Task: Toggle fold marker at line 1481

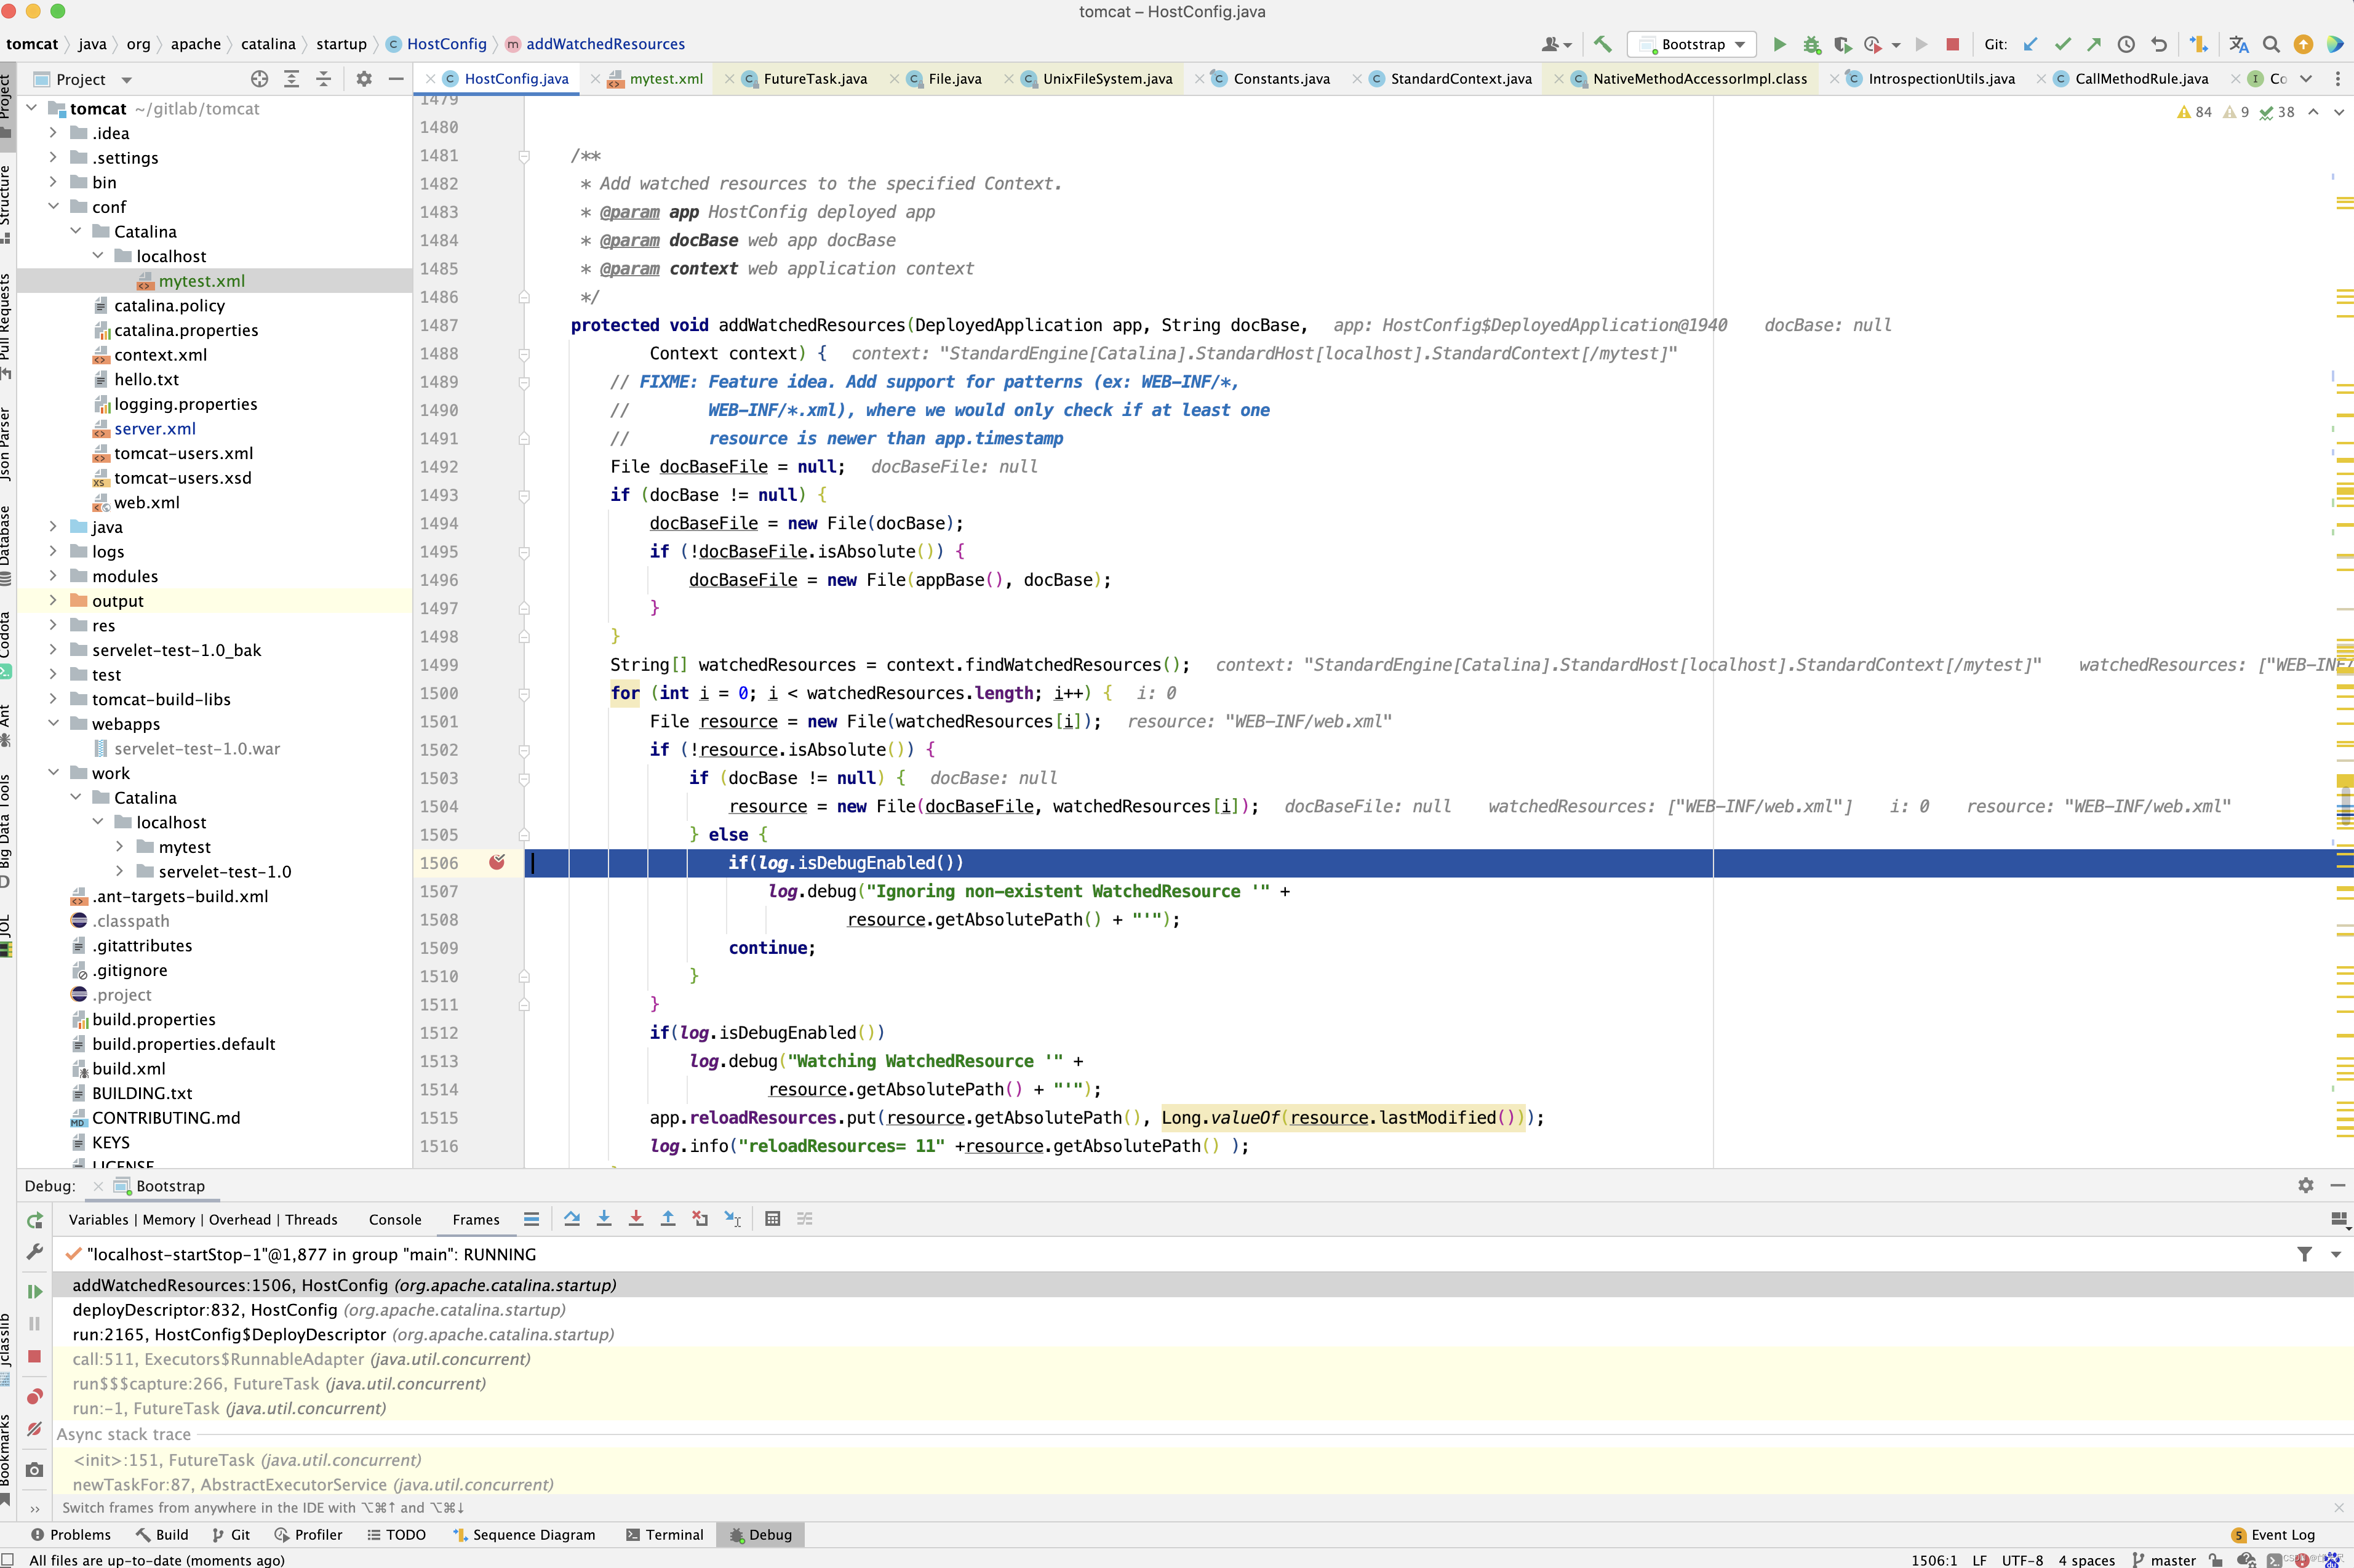Action: (524, 156)
